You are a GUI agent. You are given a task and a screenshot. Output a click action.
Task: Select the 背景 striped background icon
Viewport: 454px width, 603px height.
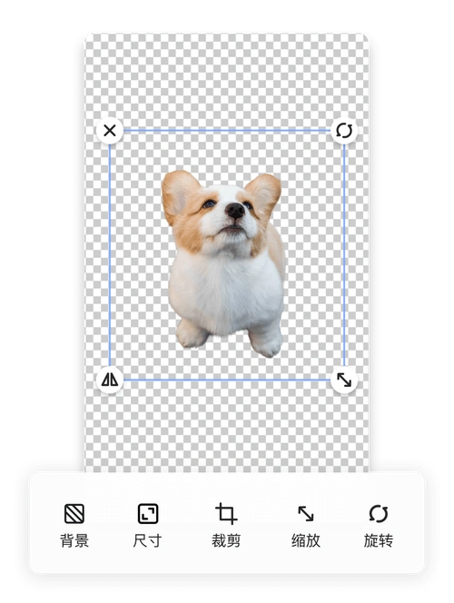click(74, 513)
